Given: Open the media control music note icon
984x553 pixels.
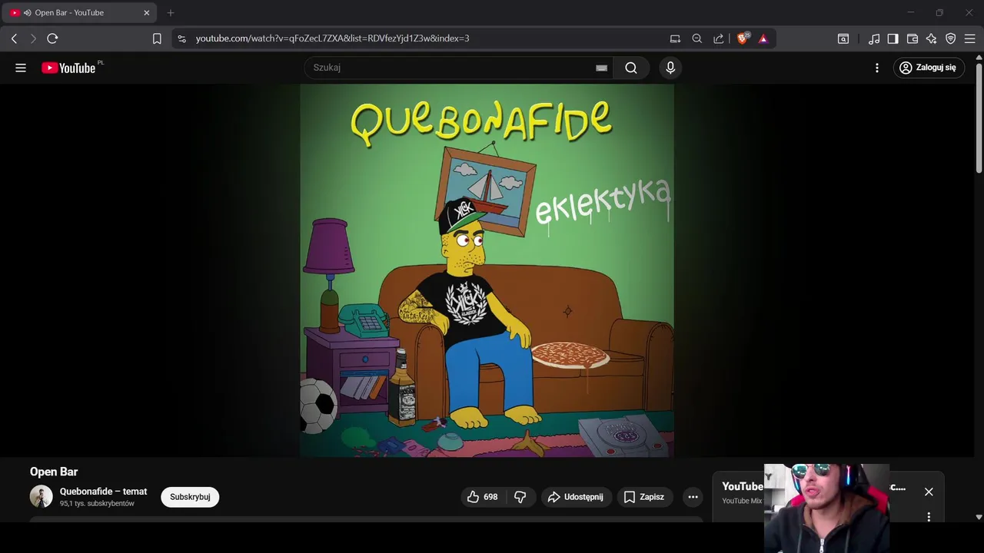Looking at the screenshot, I should coord(874,38).
